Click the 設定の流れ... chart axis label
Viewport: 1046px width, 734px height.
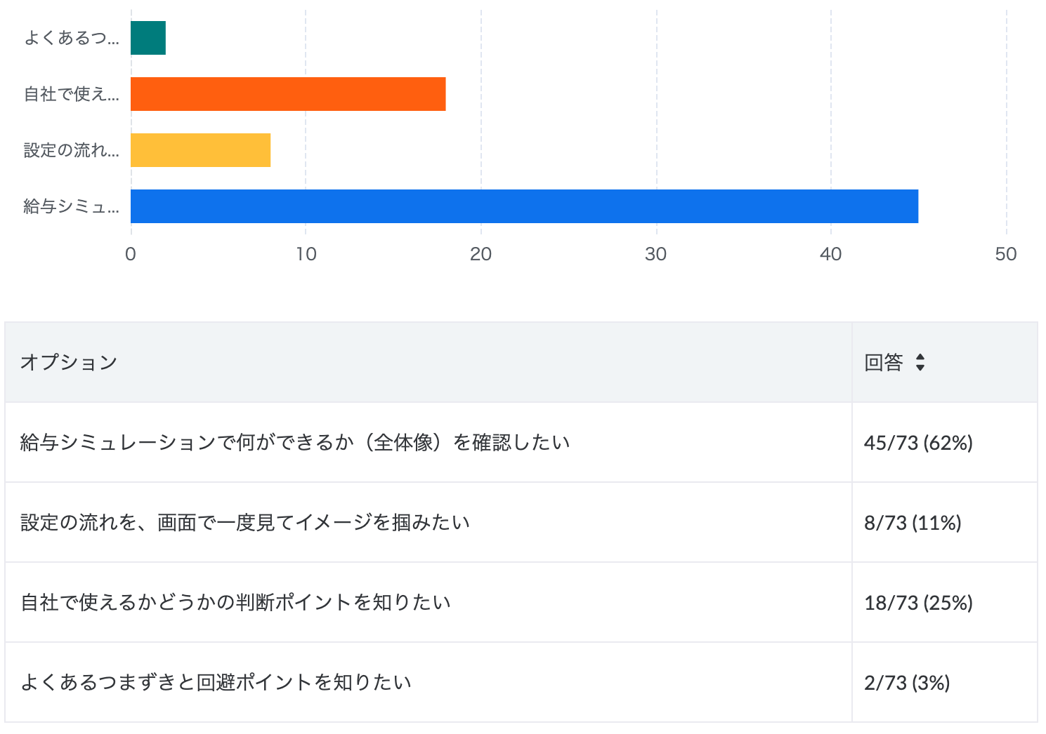tap(72, 150)
